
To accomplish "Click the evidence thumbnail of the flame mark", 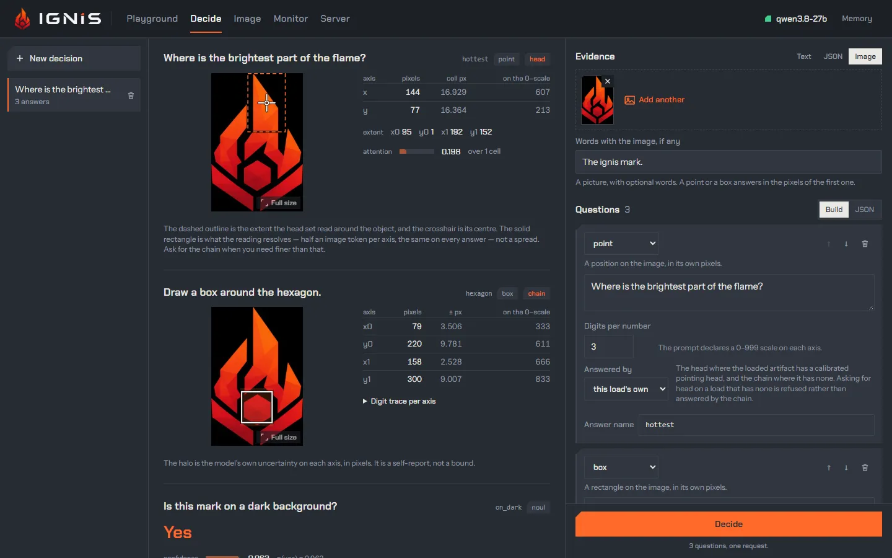I will tap(597, 100).
